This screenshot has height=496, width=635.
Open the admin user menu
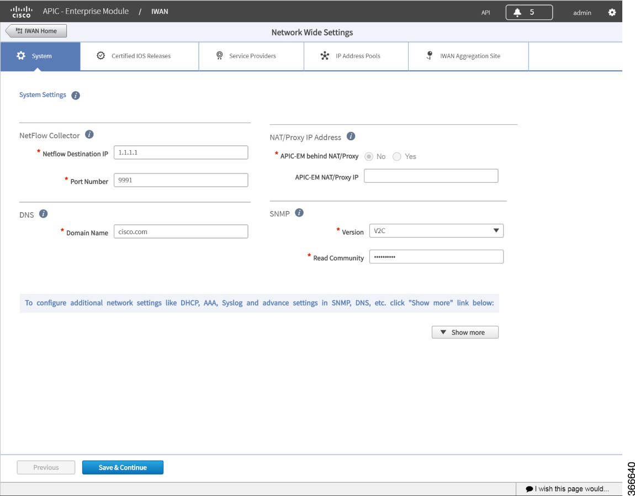tap(582, 13)
